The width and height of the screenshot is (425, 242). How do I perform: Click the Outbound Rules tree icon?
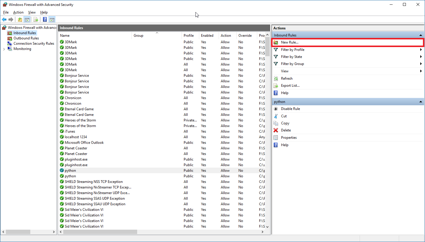coord(10,38)
